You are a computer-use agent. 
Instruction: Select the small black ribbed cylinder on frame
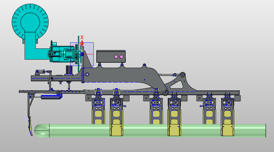point(69,70)
